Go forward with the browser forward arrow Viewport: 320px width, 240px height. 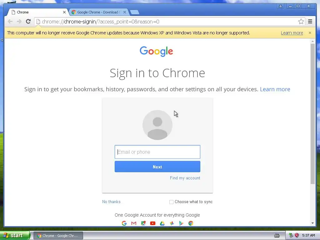pyautogui.click(x=19, y=22)
